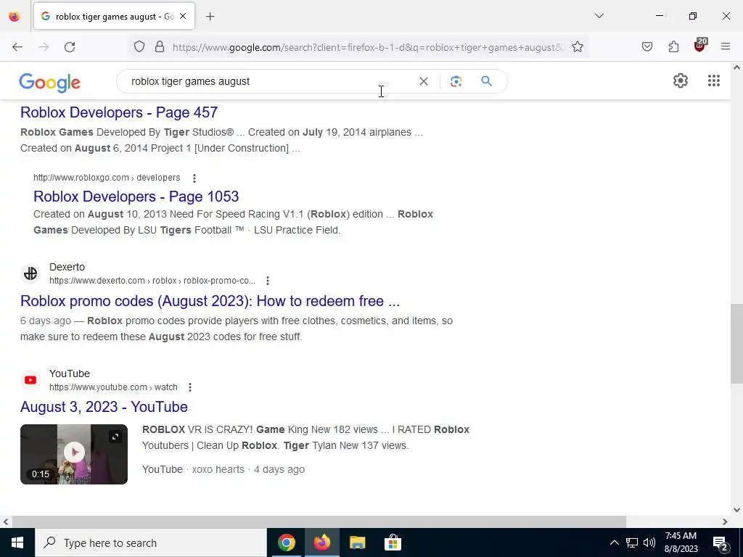Open Google Chrome from taskbar
This screenshot has width=743, height=557.
click(x=286, y=542)
